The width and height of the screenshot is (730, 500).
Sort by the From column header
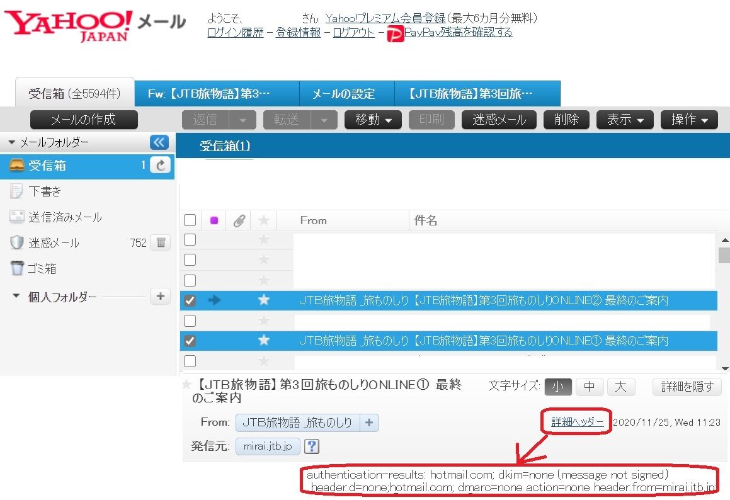pos(313,220)
